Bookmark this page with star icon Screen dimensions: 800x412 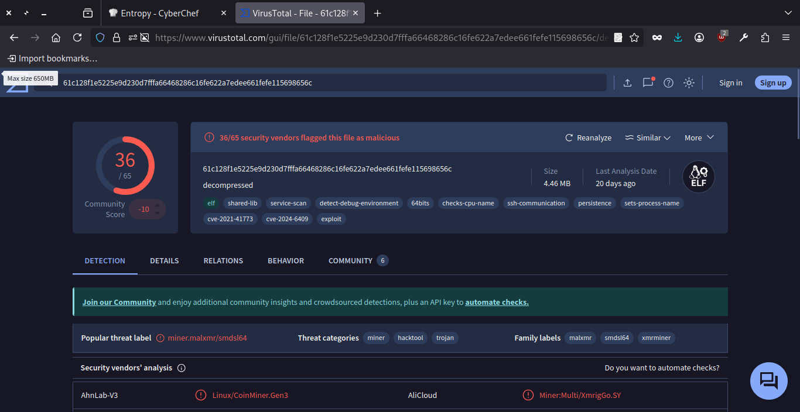(x=634, y=37)
